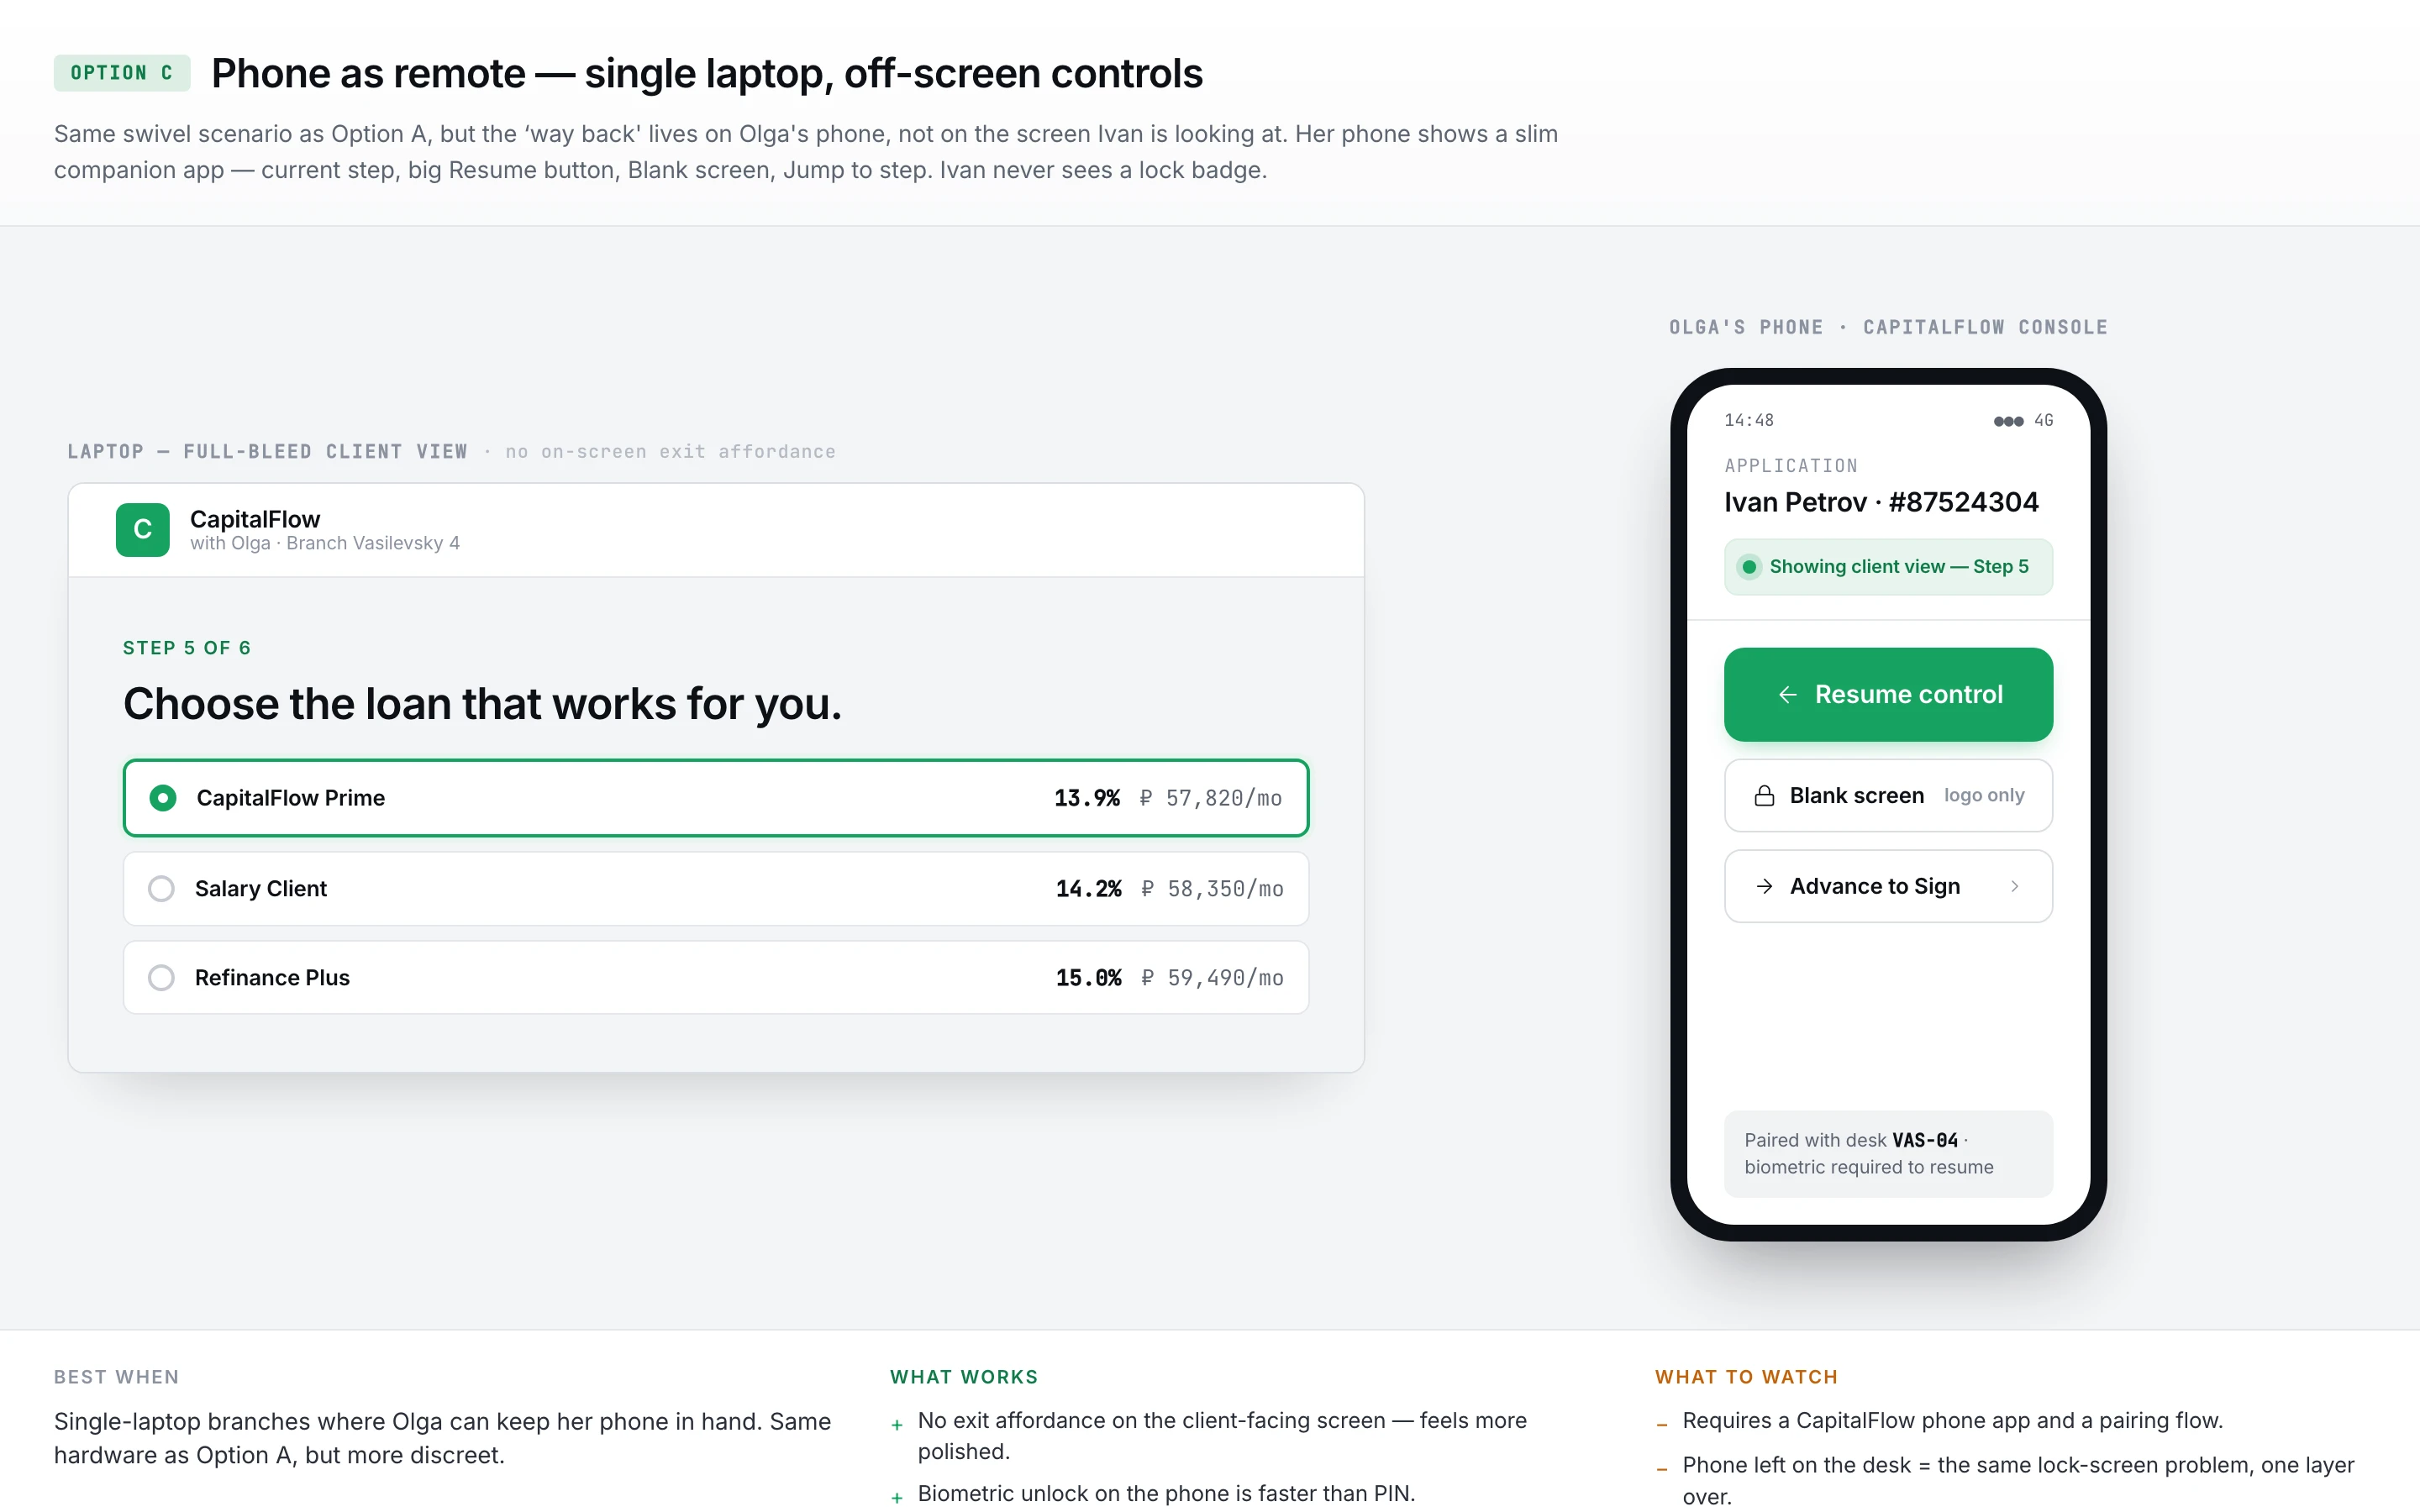
Task: Tap the Resume control button
Action: (1888, 695)
